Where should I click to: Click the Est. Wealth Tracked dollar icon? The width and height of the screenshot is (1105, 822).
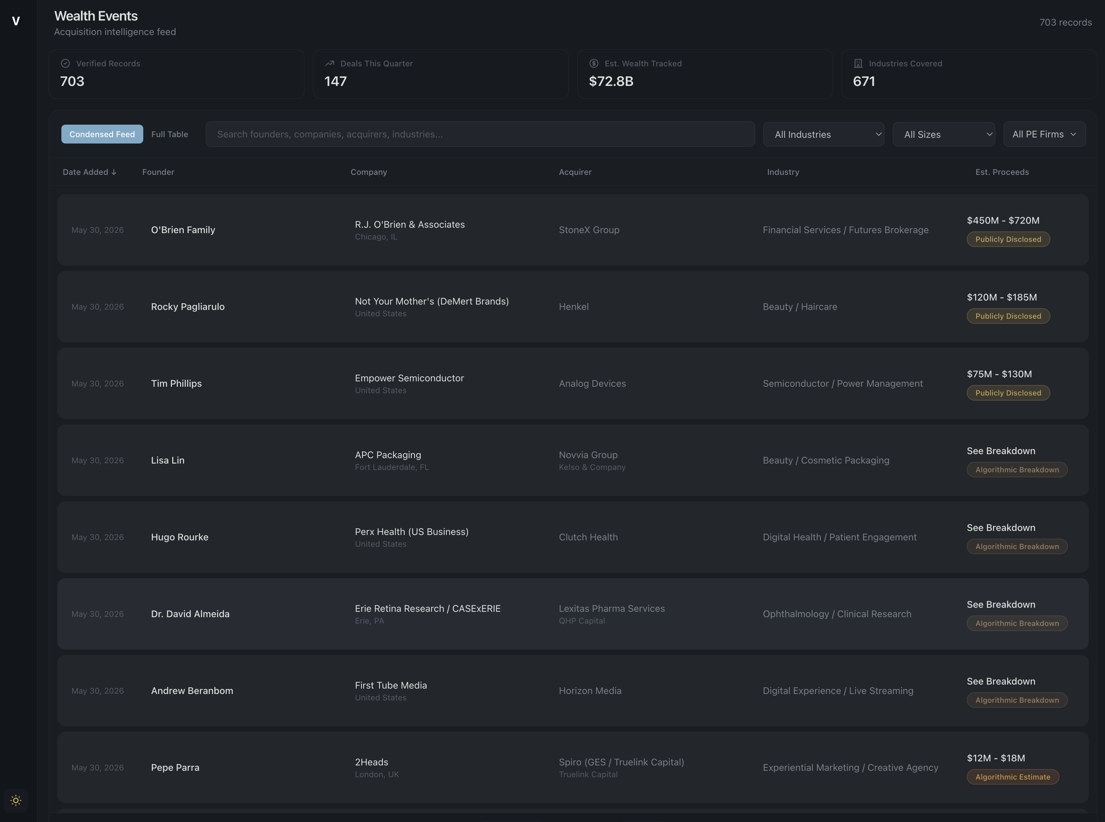(594, 64)
